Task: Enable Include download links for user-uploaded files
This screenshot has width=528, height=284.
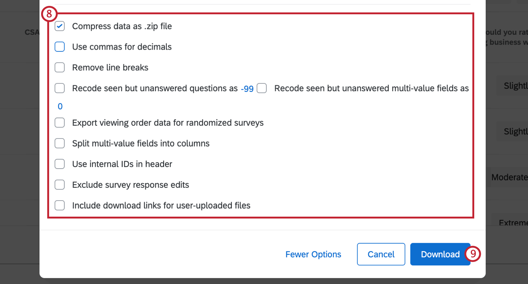Action: point(59,205)
